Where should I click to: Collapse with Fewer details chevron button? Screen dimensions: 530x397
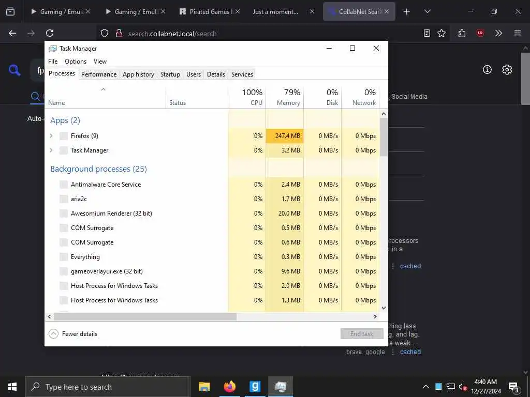(x=53, y=334)
